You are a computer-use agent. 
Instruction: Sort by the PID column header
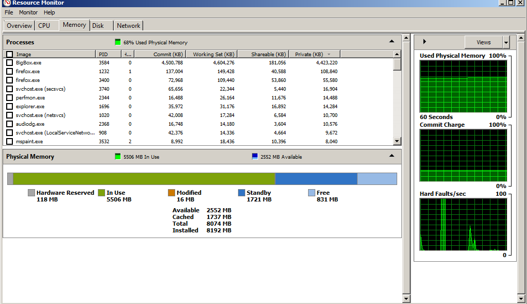pos(108,55)
